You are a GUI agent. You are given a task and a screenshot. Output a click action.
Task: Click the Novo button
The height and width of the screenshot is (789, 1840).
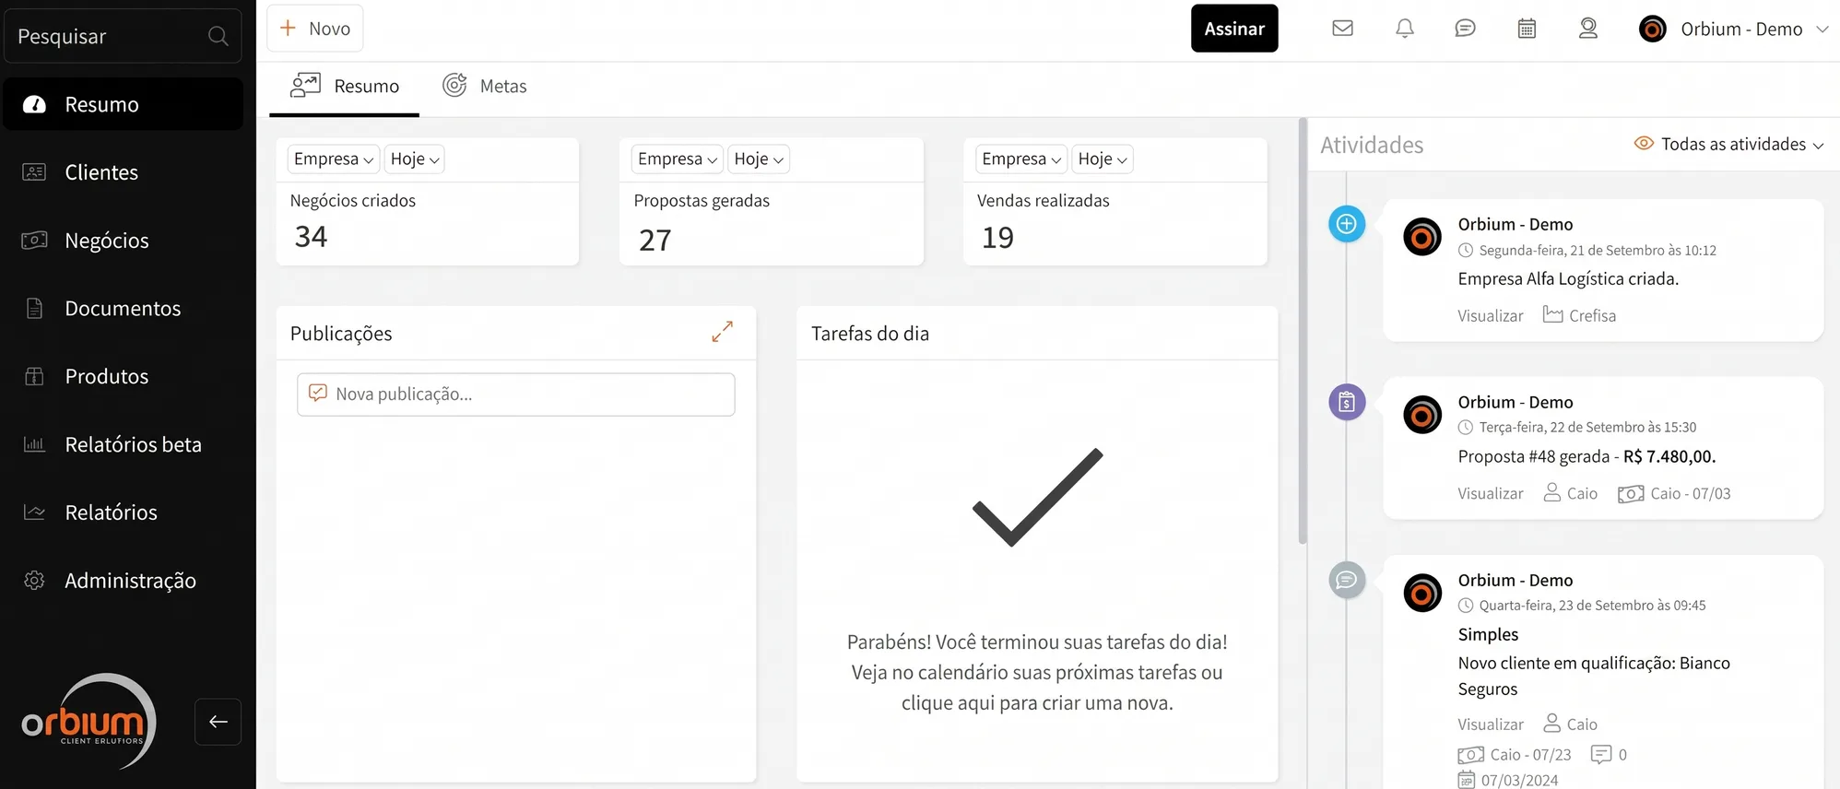(x=315, y=29)
